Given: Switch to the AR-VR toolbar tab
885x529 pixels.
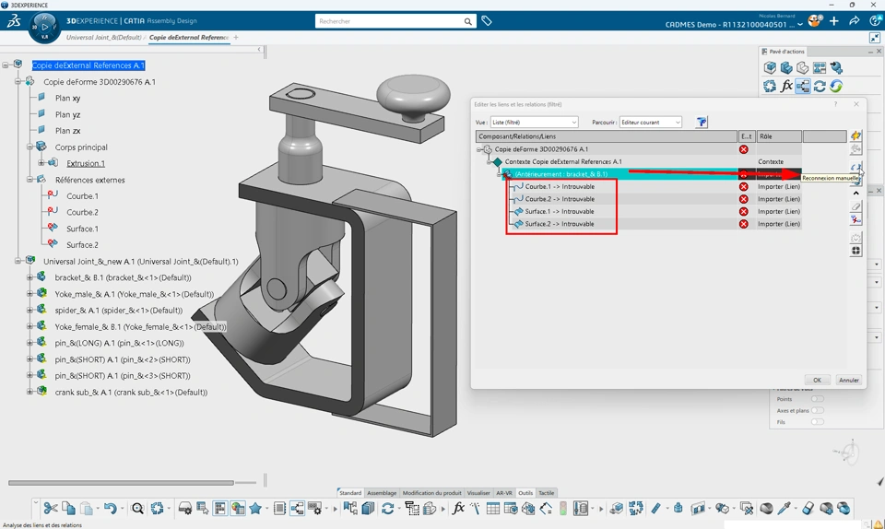Looking at the screenshot, I should 504,493.
